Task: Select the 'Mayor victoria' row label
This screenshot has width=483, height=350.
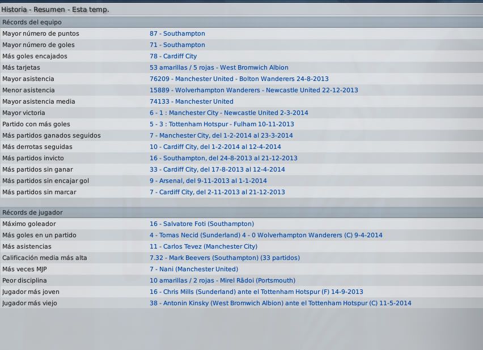Action: (x=23, y=113)
